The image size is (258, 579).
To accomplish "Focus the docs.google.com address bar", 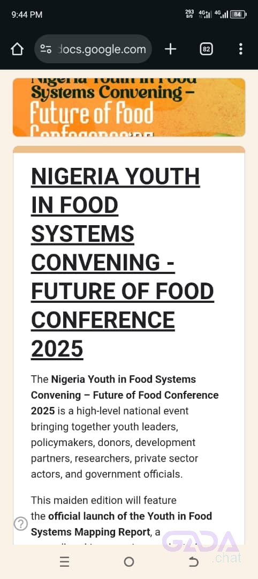I will pyautogui.click(x=93, y=49).
